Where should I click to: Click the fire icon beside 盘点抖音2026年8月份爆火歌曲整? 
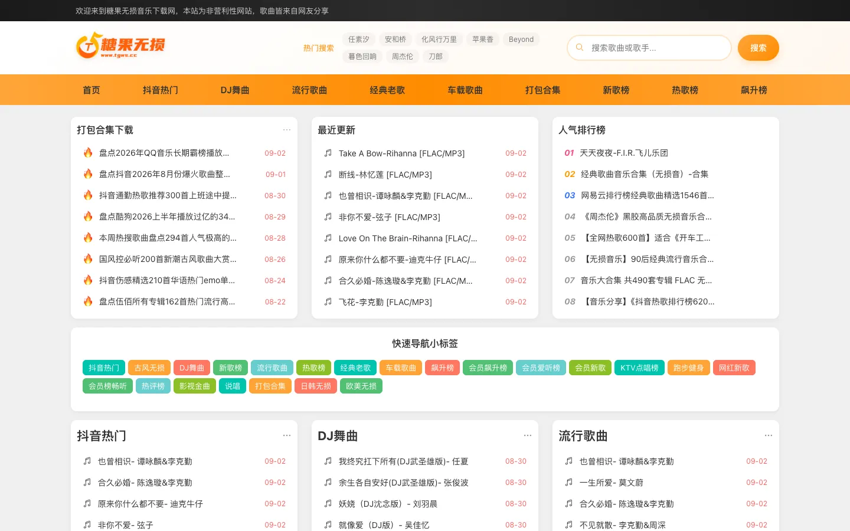pyautogui.click(x=88, y=174)
